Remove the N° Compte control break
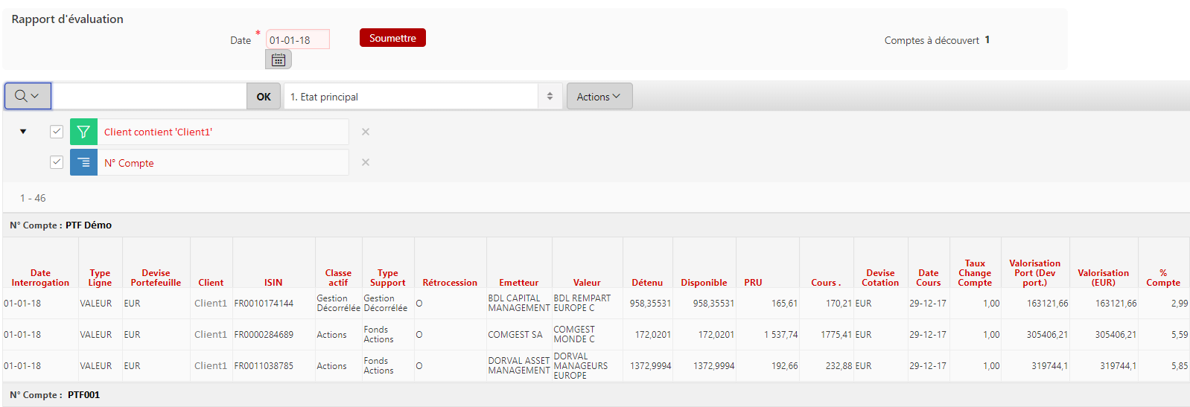 366,162
